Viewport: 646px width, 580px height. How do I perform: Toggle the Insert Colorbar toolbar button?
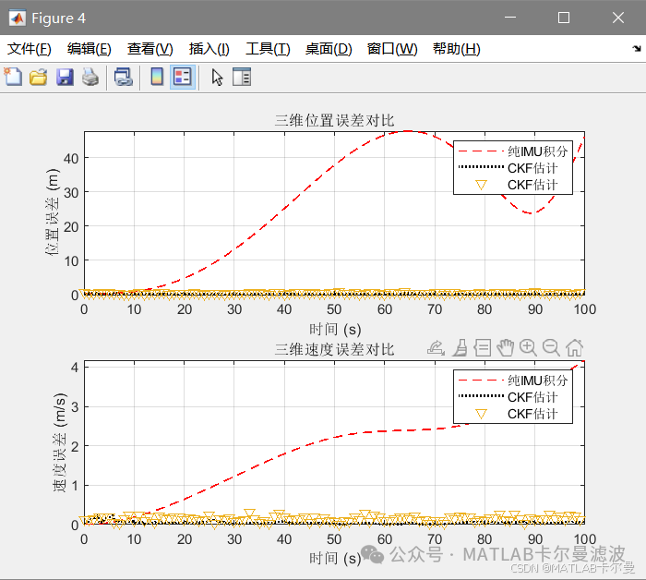pyautogui.click(x=157, y=77)
